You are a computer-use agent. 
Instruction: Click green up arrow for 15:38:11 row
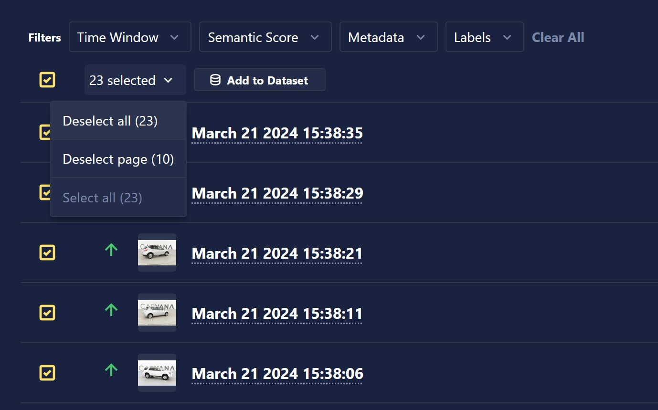coord(111,309)
